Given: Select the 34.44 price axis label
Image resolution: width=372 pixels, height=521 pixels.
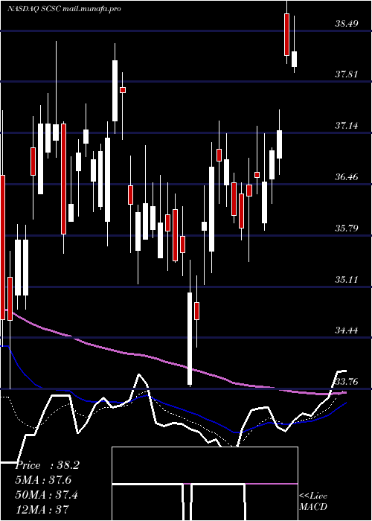Looking at the screenshot, I should tap(347, 330).
